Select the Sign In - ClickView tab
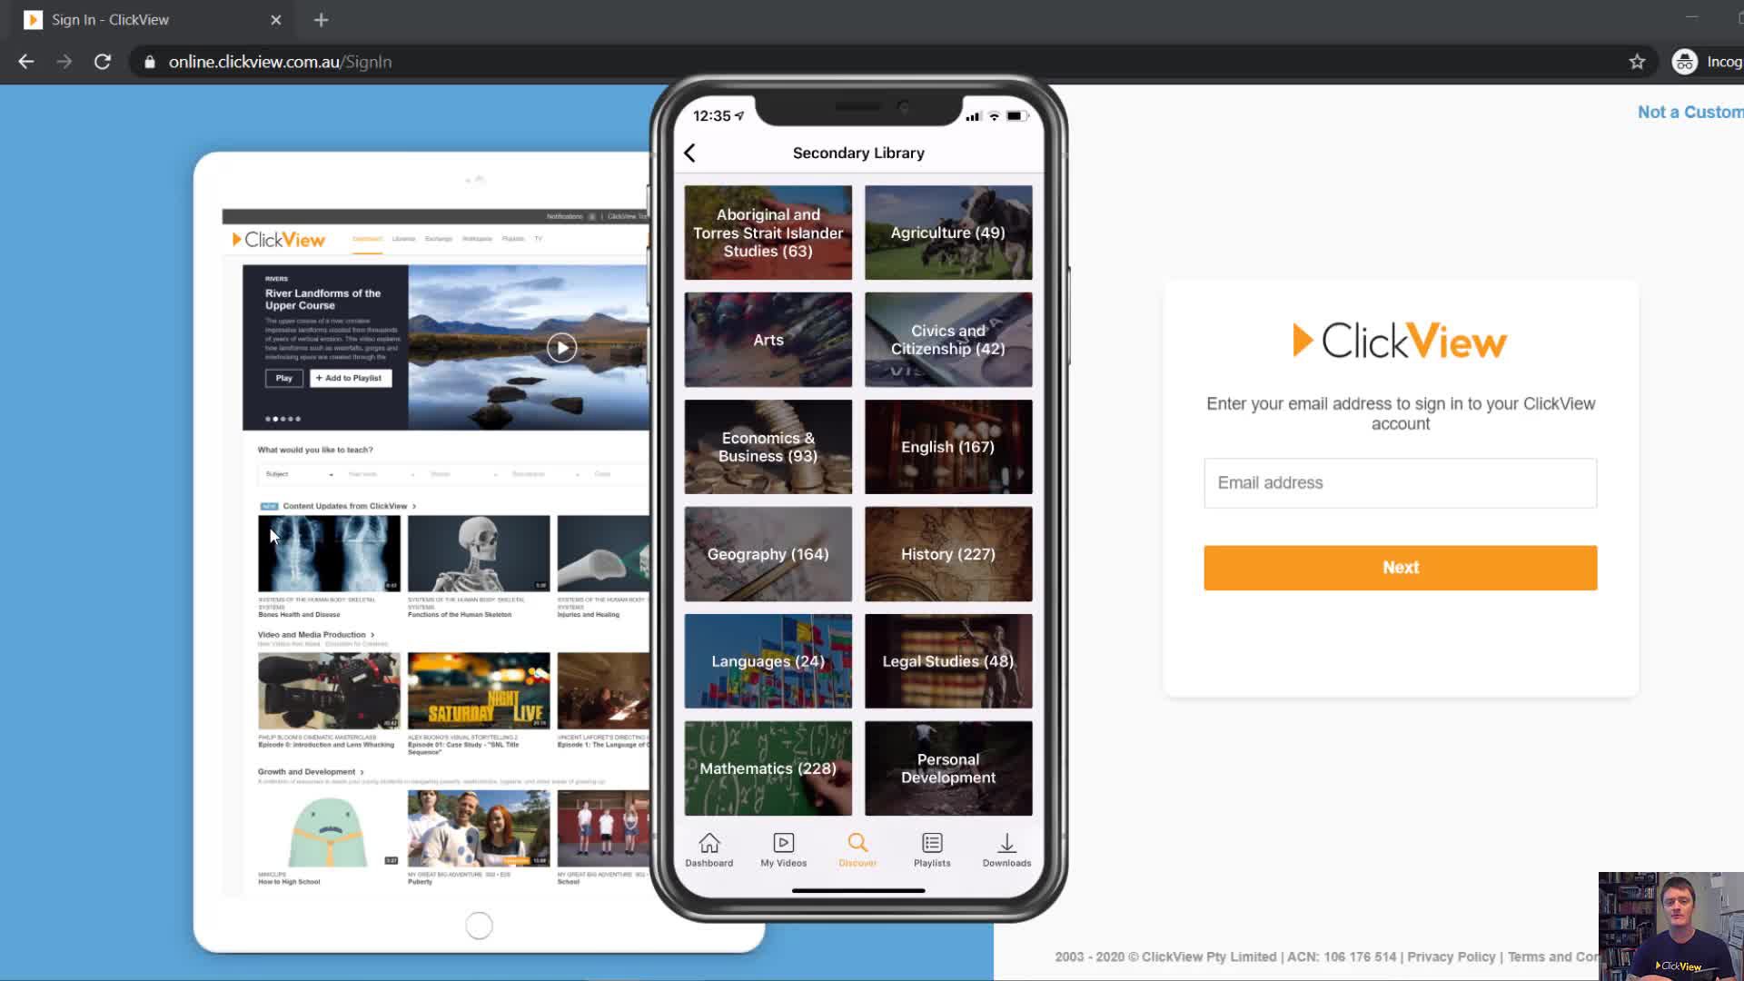Image resolution: width=1744 pixels, height=981 pixels. pos(110,20)
